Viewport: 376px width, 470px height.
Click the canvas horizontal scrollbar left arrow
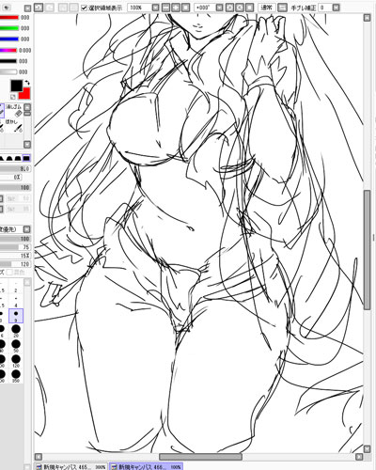click(x=39, y=457)
